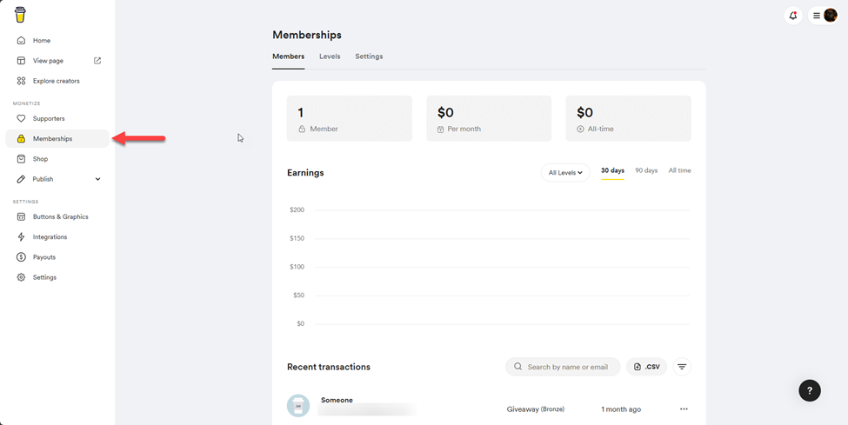848x425 pixels.
Task: Open the notifications bell icon
Action: pos(792,16)
